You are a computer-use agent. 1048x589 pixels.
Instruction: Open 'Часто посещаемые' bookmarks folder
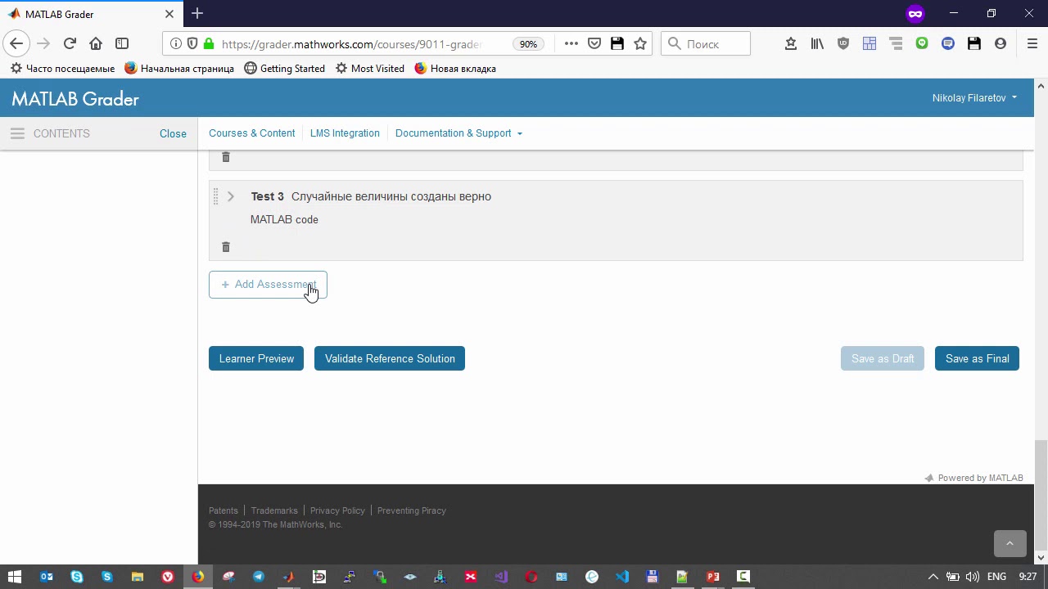[62, 69]
